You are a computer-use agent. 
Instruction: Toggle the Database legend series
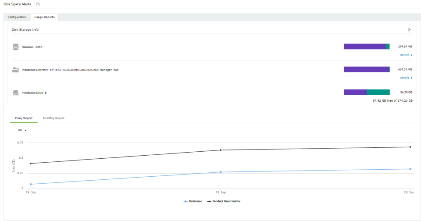[x=193, y=201]
